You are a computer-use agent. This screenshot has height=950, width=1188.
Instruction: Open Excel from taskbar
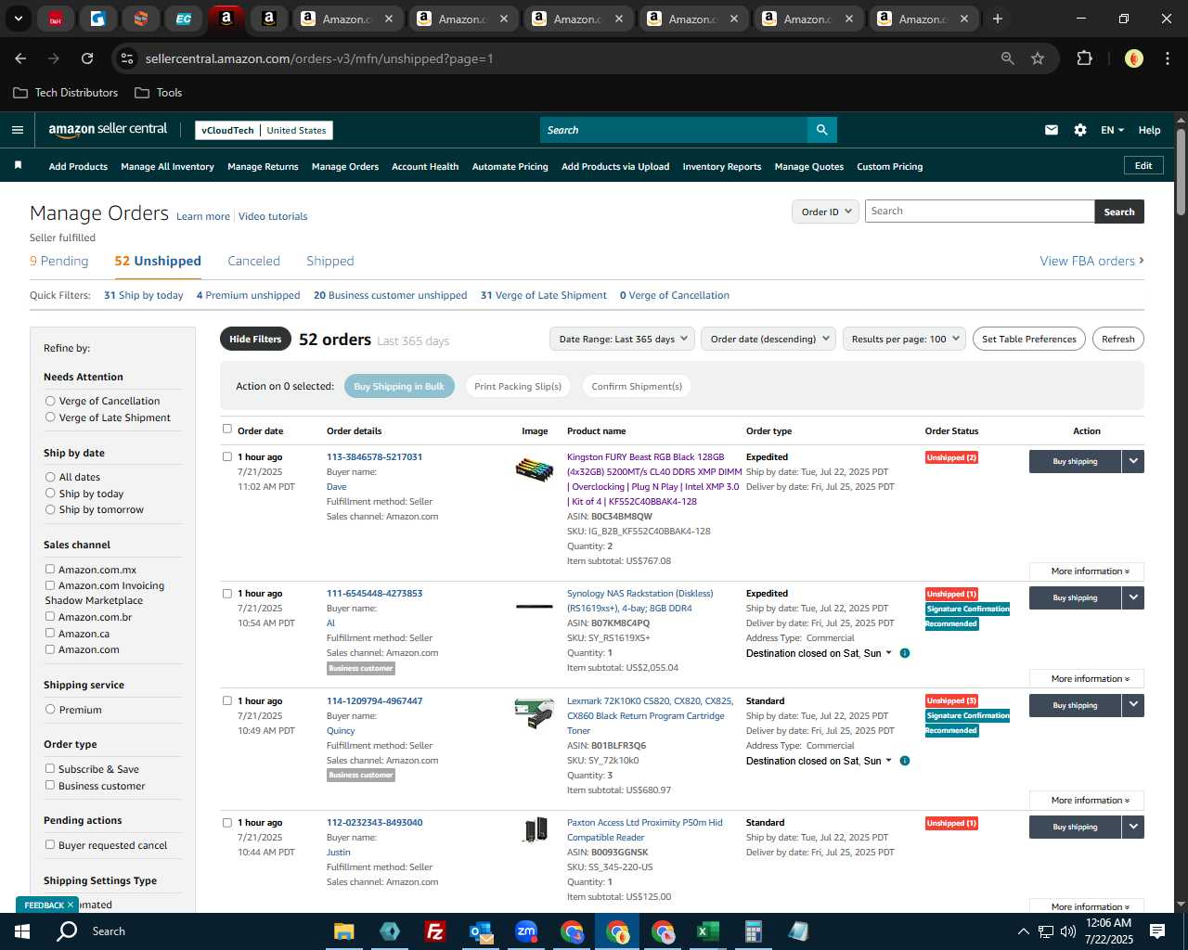pyautogui.click(x=707, y=931)
